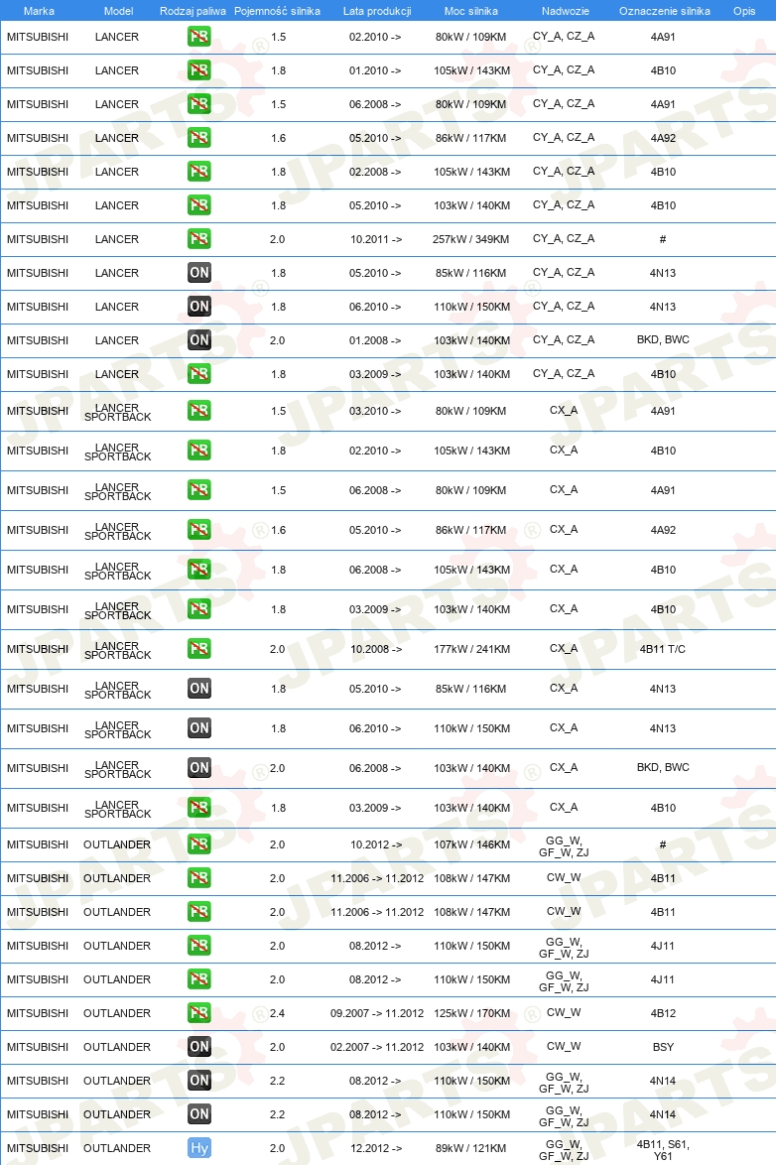The width and height of the screenshot is (776, 1165).
Task: Click ON diesel icon in Lancer 85kW row
Action: pos(198,273)
